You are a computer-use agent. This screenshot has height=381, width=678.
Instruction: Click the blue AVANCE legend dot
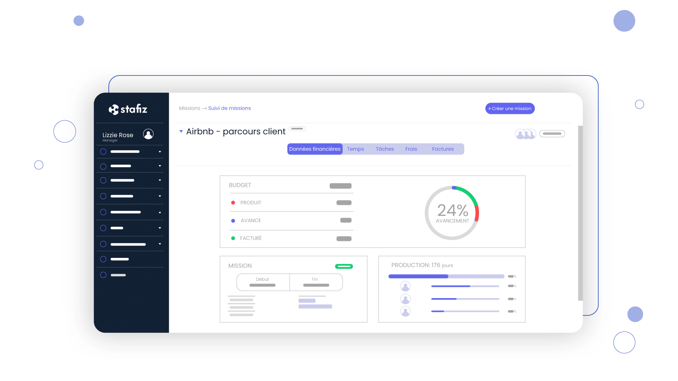pos(233,221)
